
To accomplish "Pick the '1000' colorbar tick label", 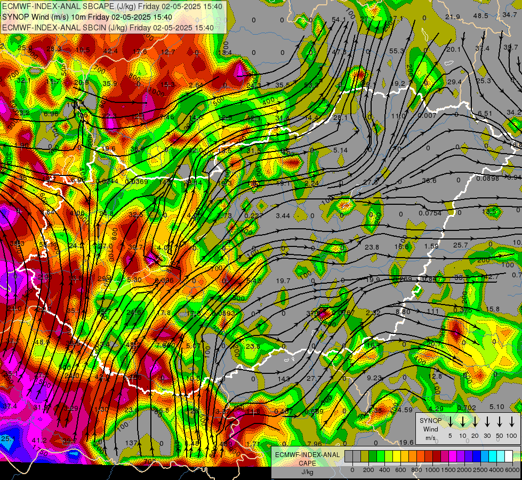I will pos(432,470).
